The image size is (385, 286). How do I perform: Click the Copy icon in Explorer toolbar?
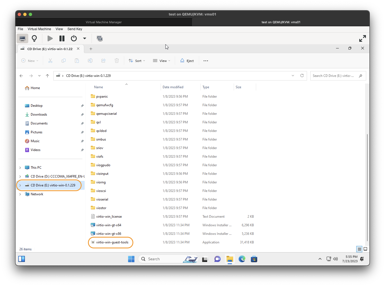(x=64, y=61)
